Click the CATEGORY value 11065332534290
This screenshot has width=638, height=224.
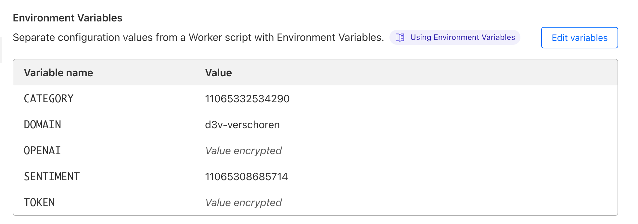(247, 99)
